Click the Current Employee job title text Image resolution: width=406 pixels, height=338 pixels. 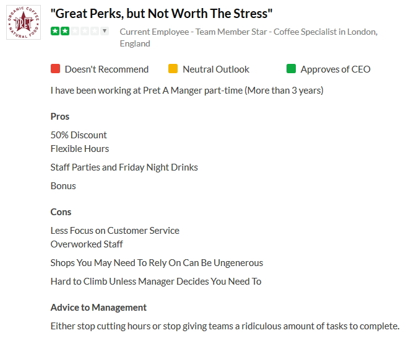click(x=248, y=32)
